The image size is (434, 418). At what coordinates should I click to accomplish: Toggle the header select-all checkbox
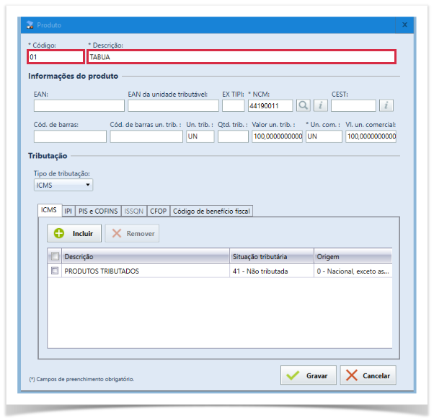pos(55,256)
